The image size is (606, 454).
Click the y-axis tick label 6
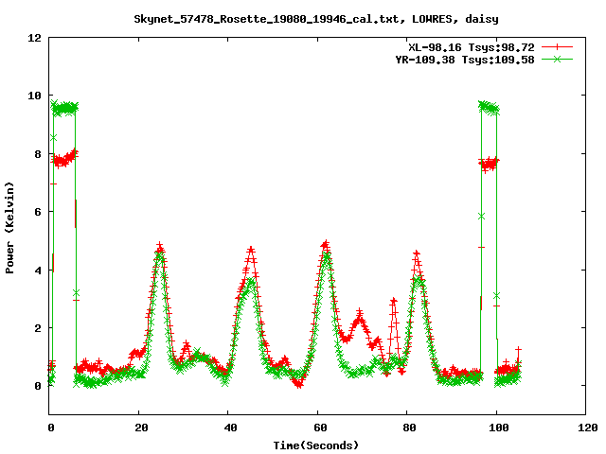(38, 212)
